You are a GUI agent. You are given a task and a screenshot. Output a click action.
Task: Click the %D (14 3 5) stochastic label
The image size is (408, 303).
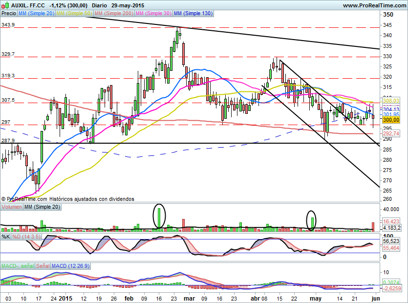pyautogui.click(x=26, y=237)
